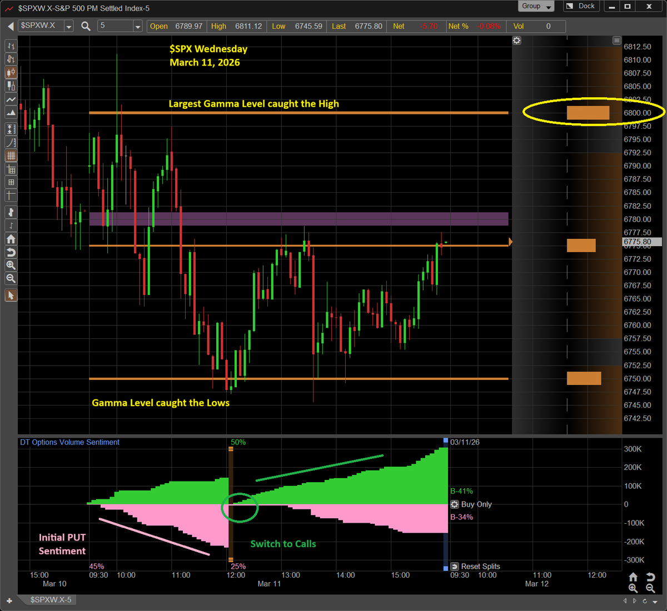Click the back arrow beside the symbol field
The image size is (667, 611).
click(11, 26)
